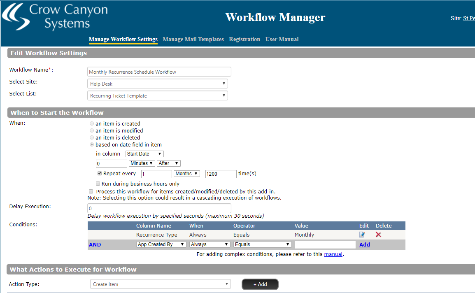The image size is (475, 293).
Task: Enable Run during business hours only
Action: [98, 184]
